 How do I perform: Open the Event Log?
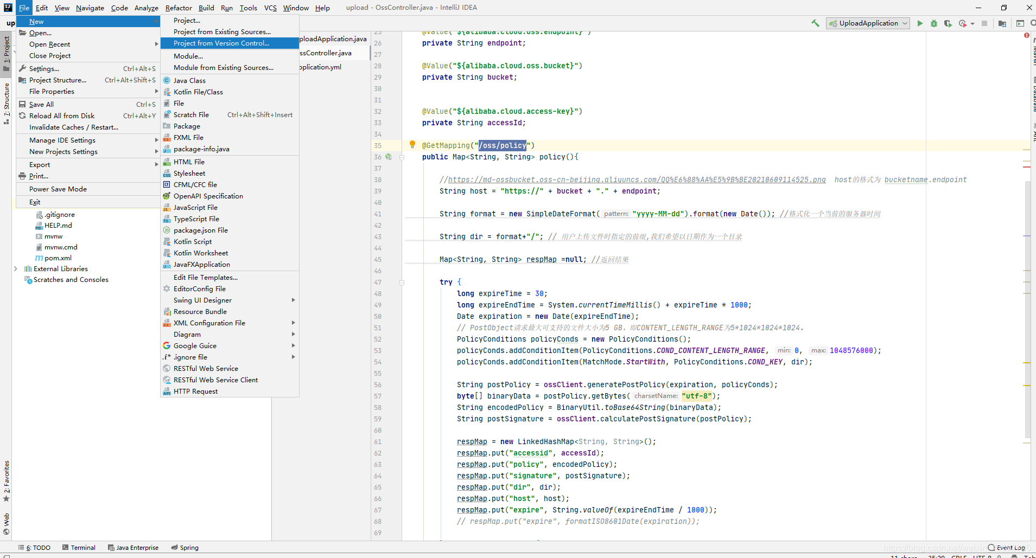coord(1007,547)
